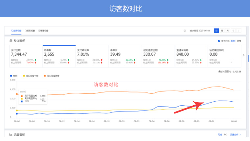Viewport: 250px width, 141px height.
Task: Select the 日 (day) period button
Action: 216,31
